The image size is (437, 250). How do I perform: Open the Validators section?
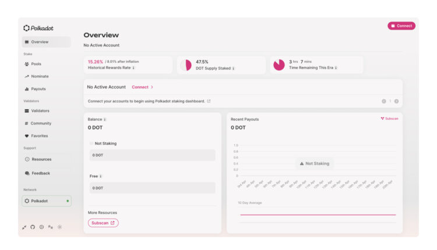coord(40,110)
